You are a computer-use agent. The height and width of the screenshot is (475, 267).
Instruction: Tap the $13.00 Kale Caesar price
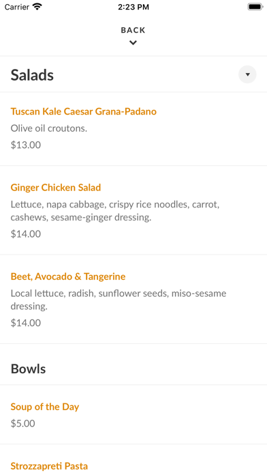pyautogui.click(x=26, y=145)
